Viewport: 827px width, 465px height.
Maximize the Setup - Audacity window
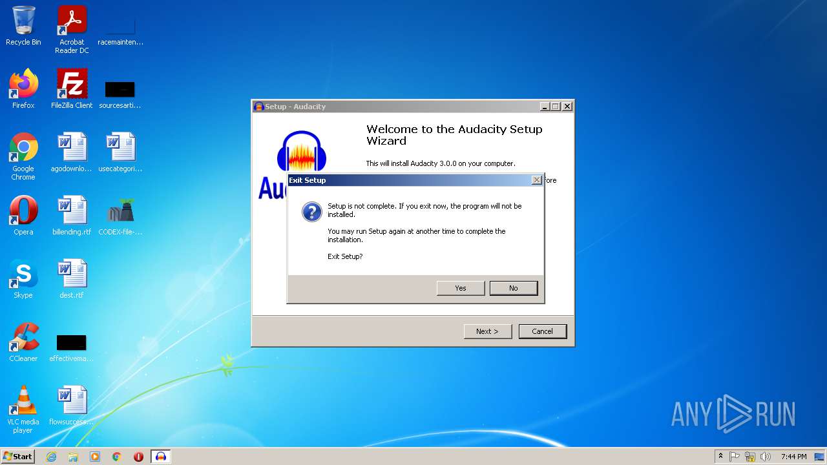tap(556, 107)
